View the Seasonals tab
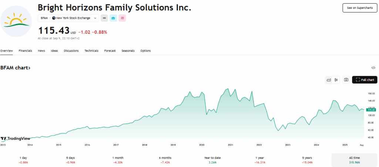The height and width of the screenshot is (167, 379). pos(128,51)
